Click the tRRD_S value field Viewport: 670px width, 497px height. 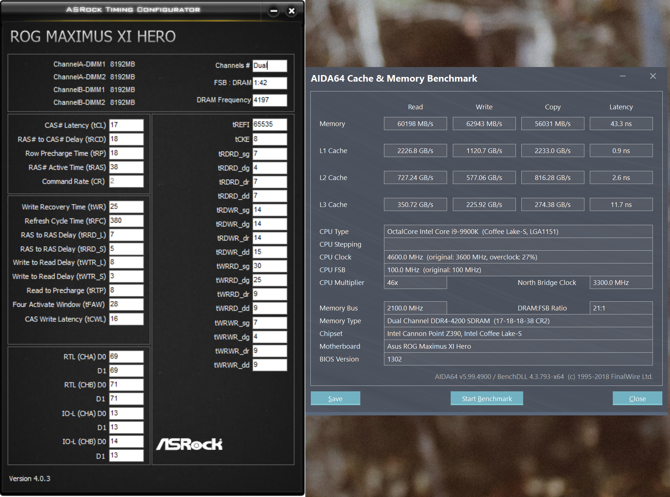126,249
